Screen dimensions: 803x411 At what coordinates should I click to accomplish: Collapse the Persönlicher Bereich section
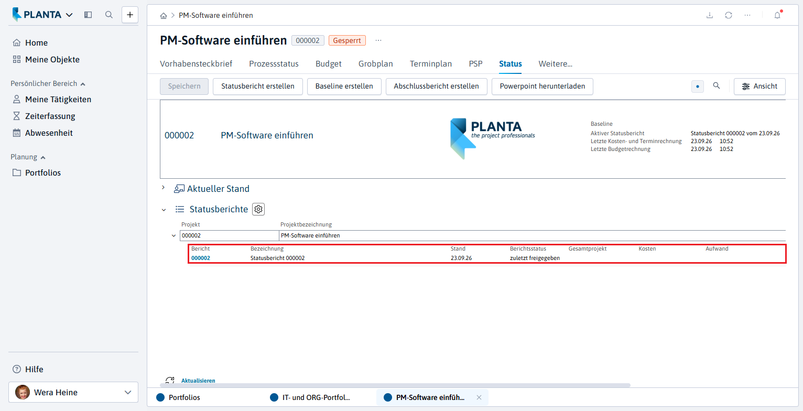pos(83,84)
